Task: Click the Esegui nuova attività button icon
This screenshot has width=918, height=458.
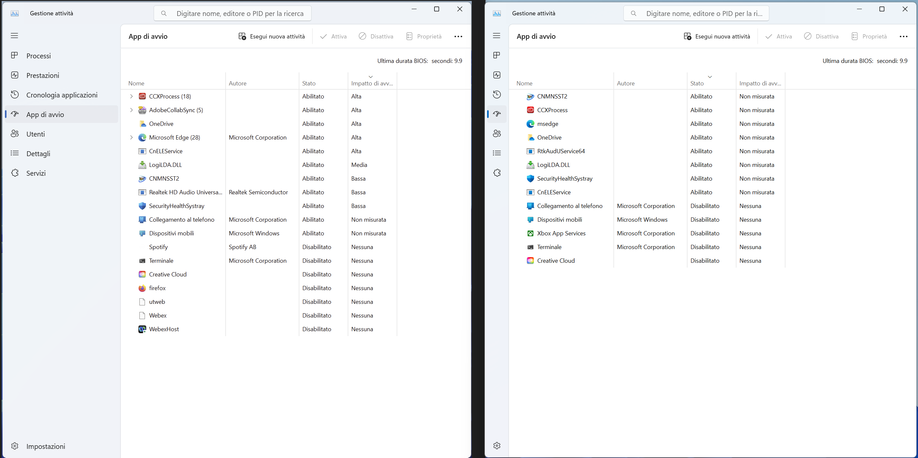Action: (x=241, y=36)
